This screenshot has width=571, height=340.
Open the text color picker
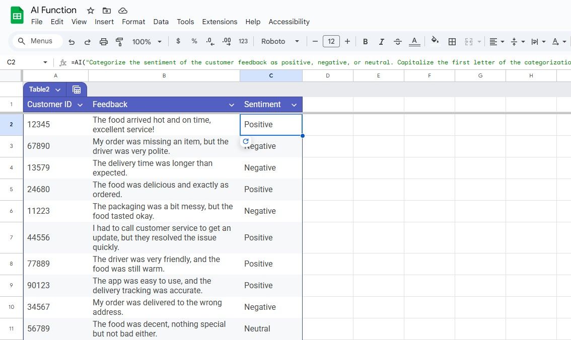[414, 41]
